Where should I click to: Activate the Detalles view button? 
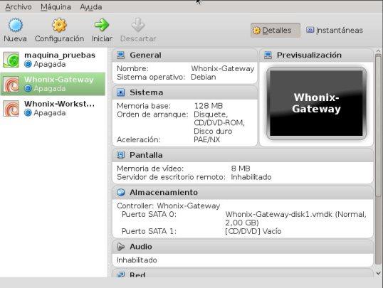click(276, 31)
